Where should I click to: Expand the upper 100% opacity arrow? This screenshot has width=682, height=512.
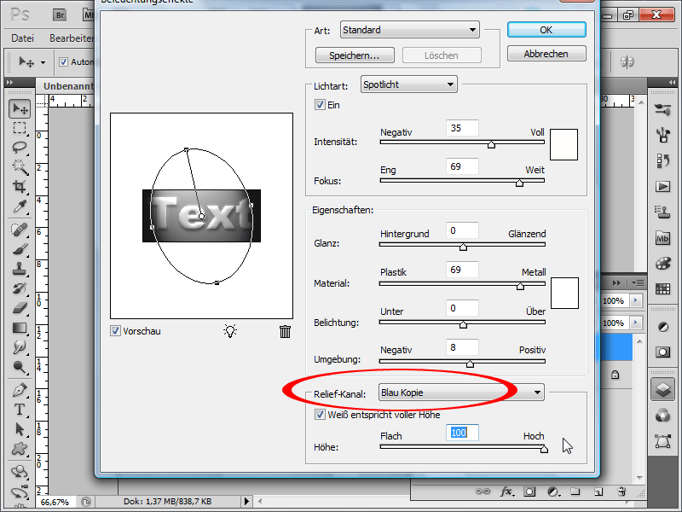coord(636,300)
